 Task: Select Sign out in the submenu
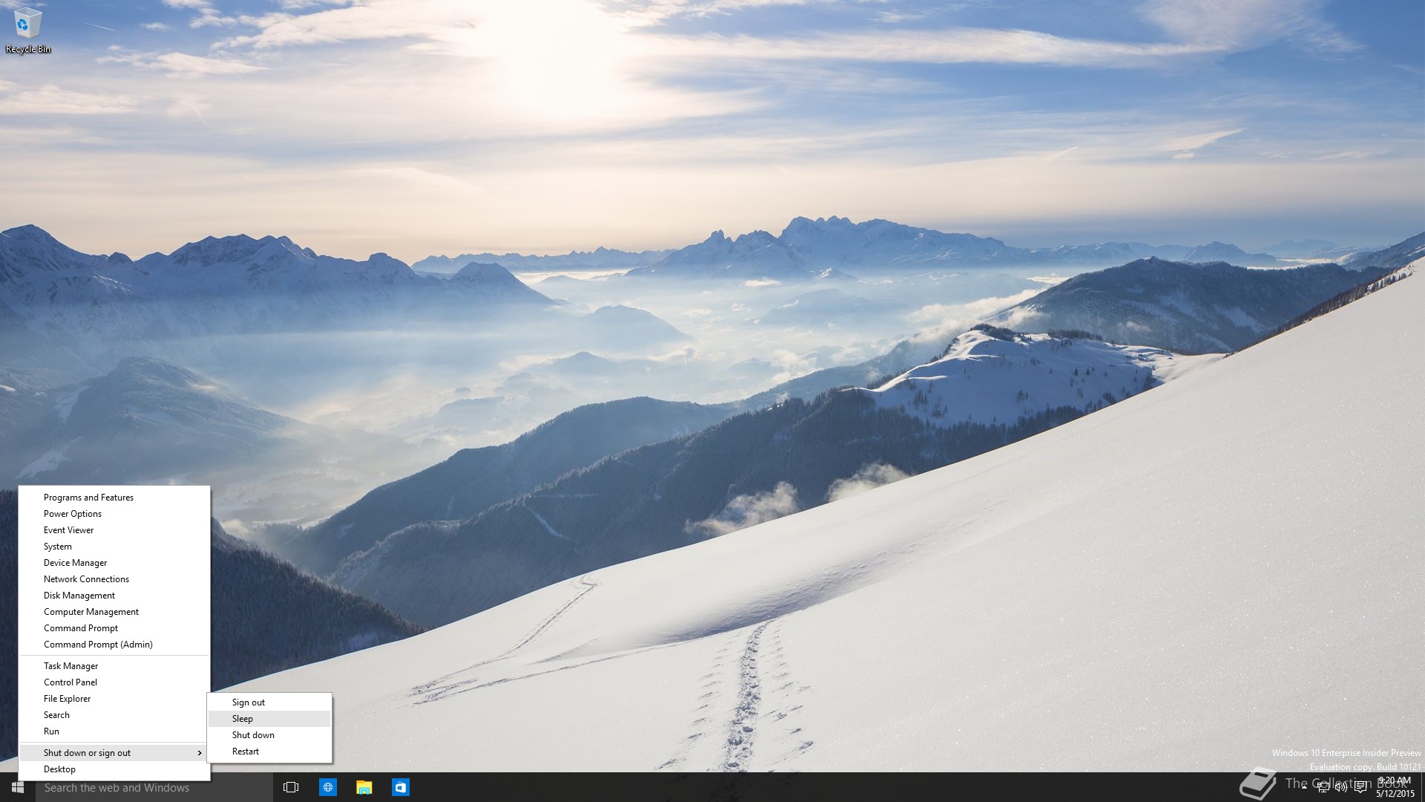point(269,702)
